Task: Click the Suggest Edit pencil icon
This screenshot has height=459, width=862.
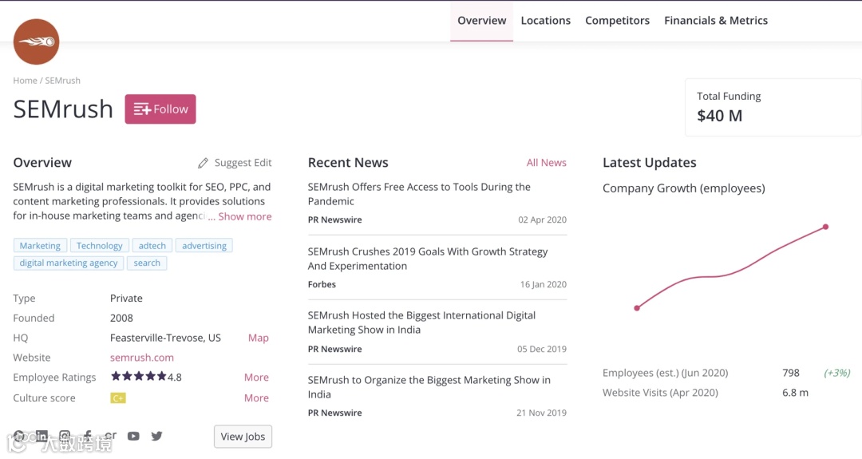Action: pyautogui.click(x=203, y=163)
